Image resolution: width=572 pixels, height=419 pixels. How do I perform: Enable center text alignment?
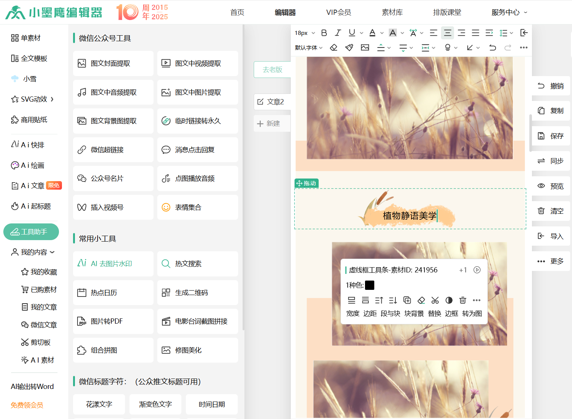447,33
